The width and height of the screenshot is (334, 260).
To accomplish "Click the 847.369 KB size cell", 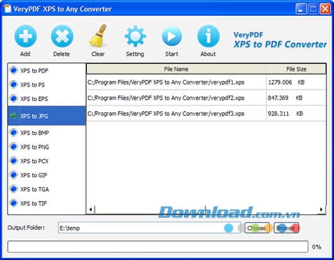I will coord(296,98).
